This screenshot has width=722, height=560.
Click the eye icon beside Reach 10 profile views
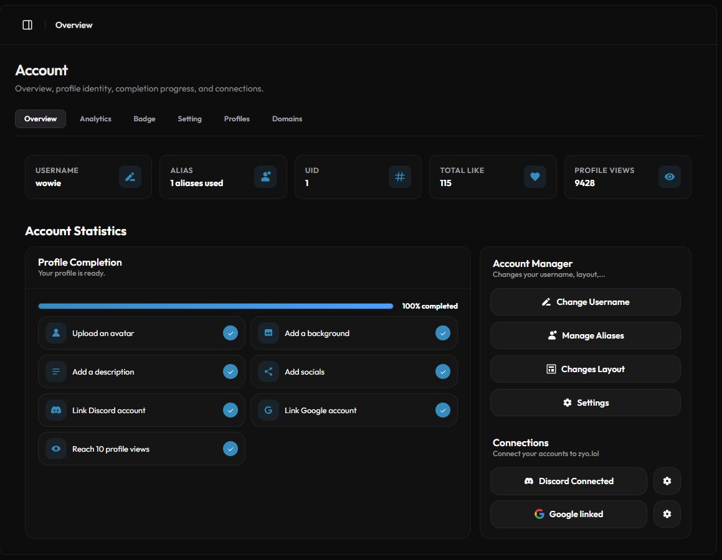click(x=56, y=449)
